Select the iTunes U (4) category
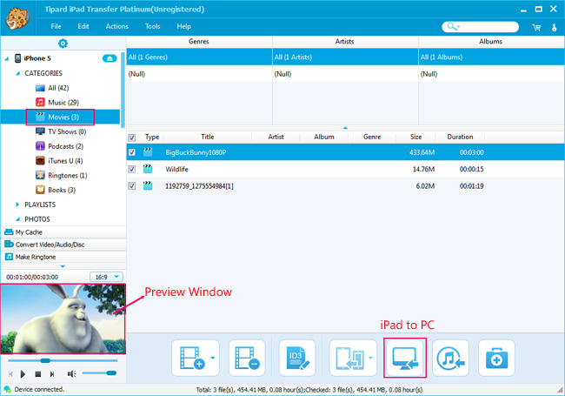 coord(59,160)
